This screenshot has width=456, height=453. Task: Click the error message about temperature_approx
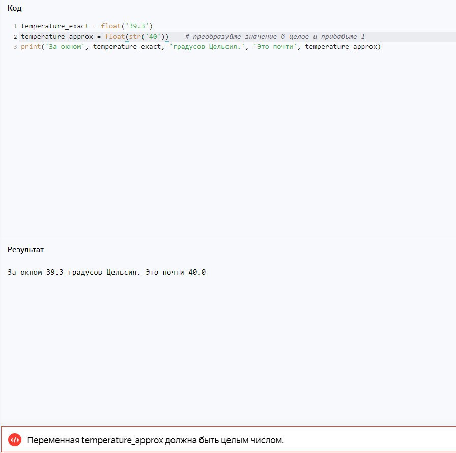coord(155,440)
